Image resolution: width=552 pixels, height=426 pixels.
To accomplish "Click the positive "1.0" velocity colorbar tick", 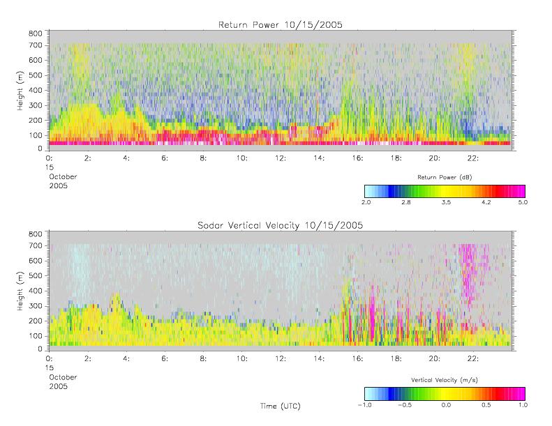I will (523, 405).
